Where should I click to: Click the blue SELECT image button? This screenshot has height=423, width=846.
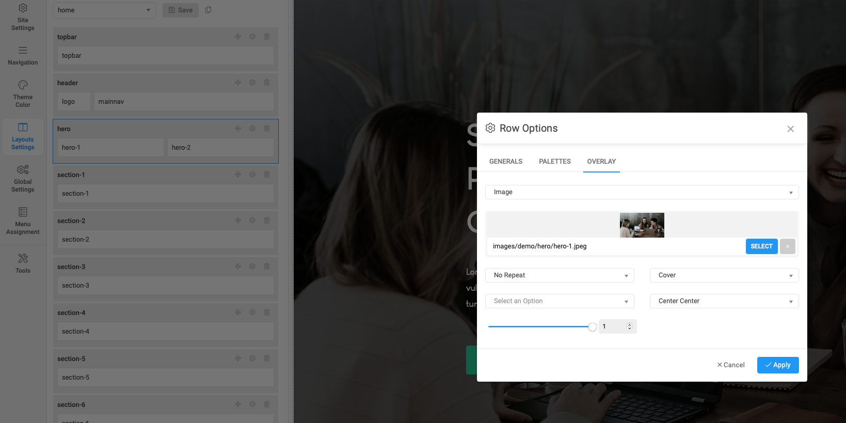[x=761, y=246]
